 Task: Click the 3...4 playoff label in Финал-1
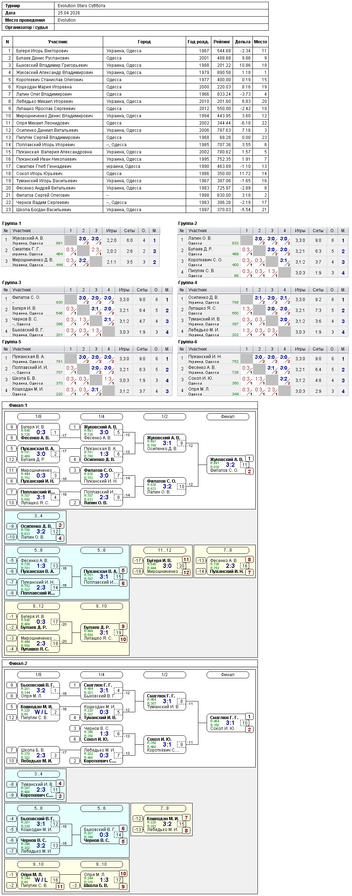click(x=39, y=516)
